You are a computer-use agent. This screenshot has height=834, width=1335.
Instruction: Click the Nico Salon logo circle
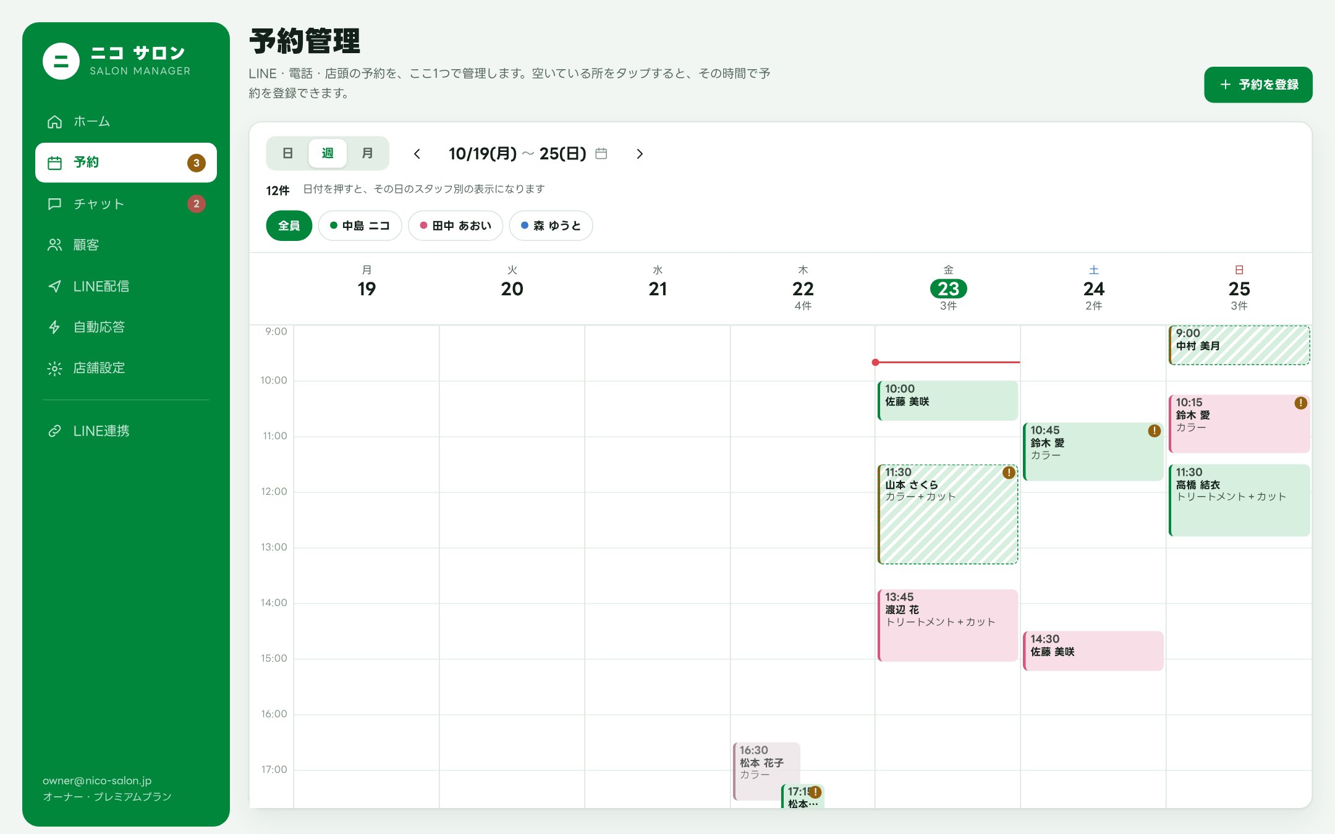61,61
